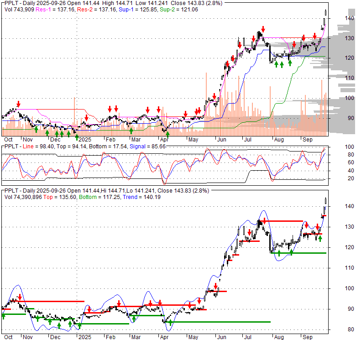Select the Sup-1 = 125.85 label
Screen dimensions: 356x340
click(x=138, y=10)
